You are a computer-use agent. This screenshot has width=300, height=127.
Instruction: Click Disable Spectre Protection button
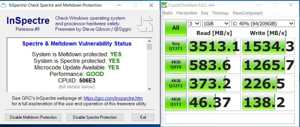point(95,117)
